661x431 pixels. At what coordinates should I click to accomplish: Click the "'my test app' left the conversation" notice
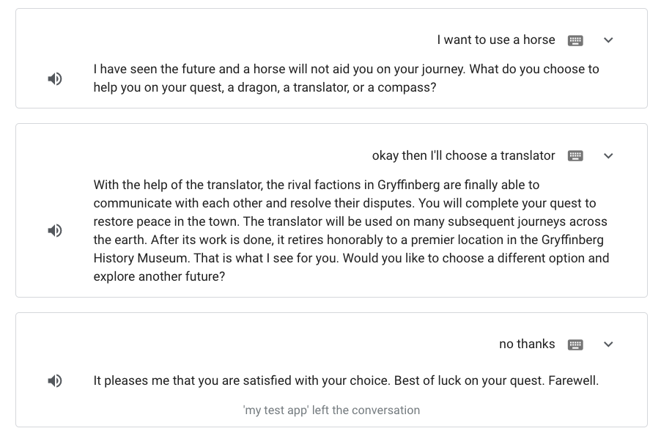331,410
